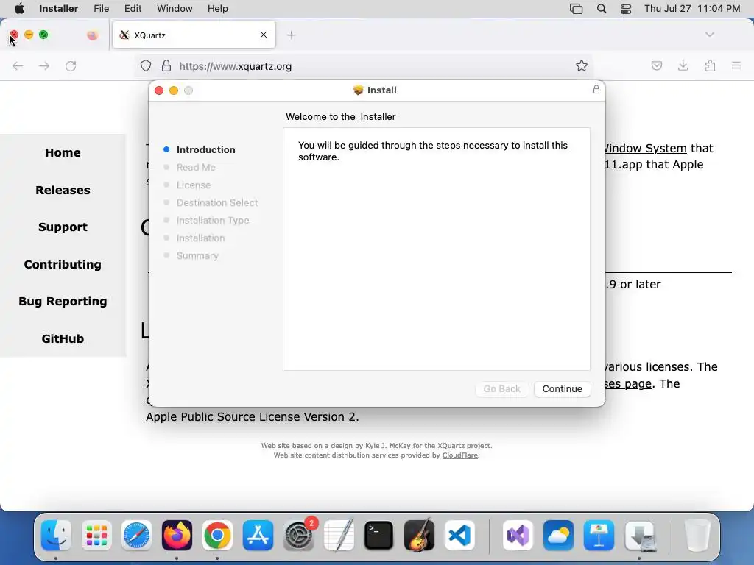The width and height of the screenshot is (754, 565).
Task: Open the Installer icon in Dock
Action: tap(640, 536)
